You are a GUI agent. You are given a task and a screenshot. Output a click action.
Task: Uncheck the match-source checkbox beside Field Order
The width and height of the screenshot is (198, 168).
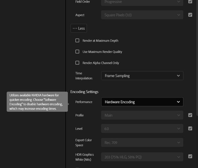190,2
